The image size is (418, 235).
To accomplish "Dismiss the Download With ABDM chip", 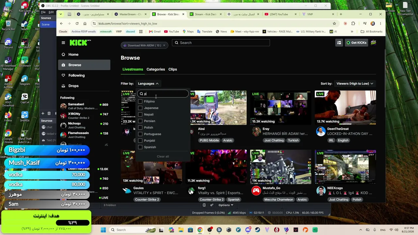I will click(x=164, y=45).
